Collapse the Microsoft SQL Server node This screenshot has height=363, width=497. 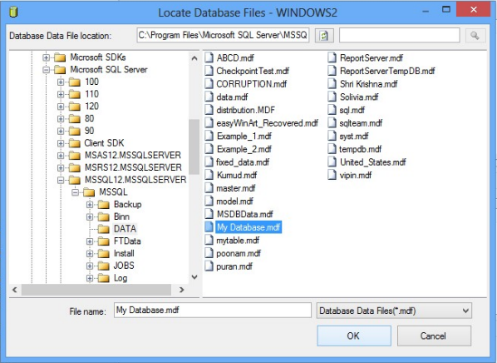47,70
